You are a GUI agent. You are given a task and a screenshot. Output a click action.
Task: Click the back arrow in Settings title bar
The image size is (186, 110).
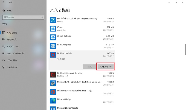pos(4,2)
